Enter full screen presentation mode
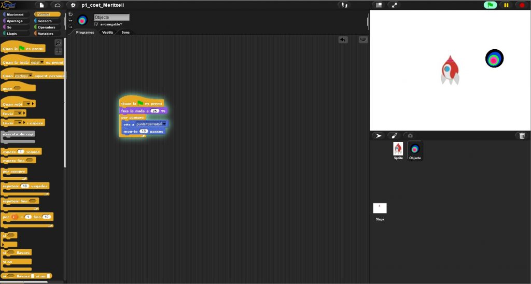The height and width of the screenshot is (284, 531). (x=395, y=5)
